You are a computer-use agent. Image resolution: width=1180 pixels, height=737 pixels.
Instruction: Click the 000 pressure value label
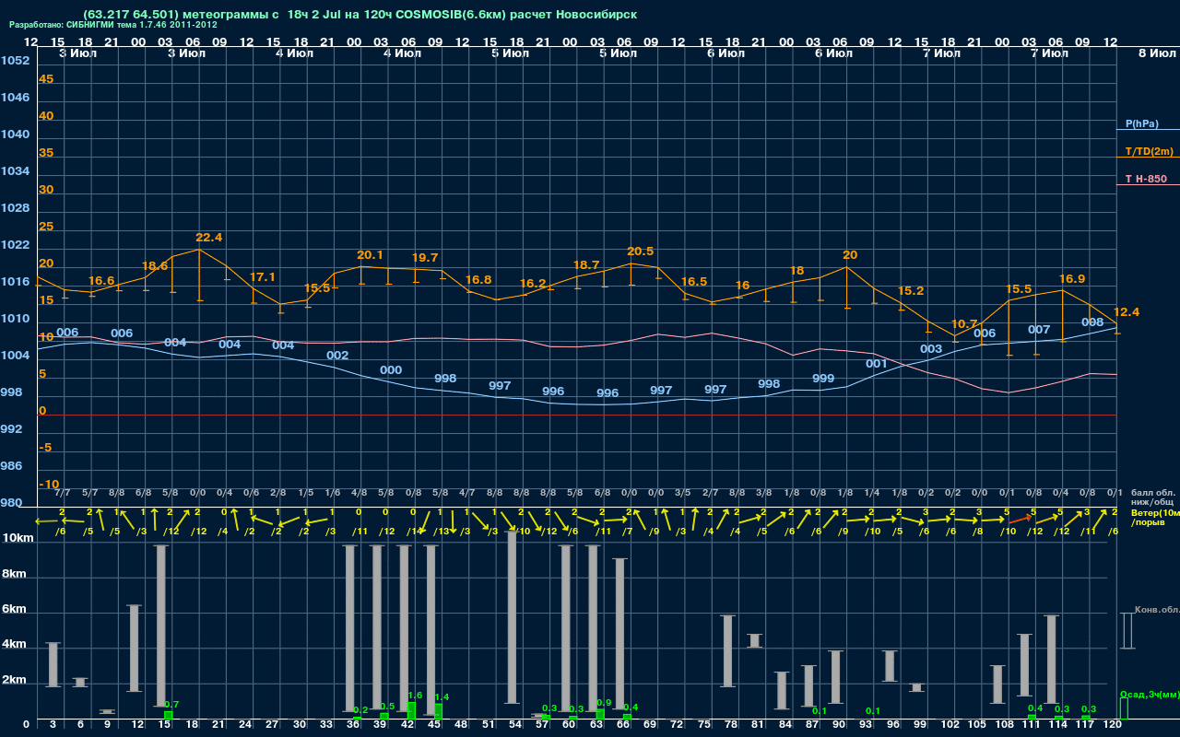[x=391, y=370]
